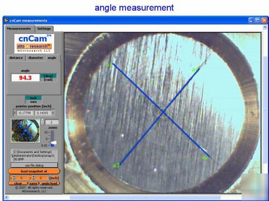The height and width of the screenshot is (201, 269).
Task: Select the a1 angle endpoint marker
Action: 109,65
